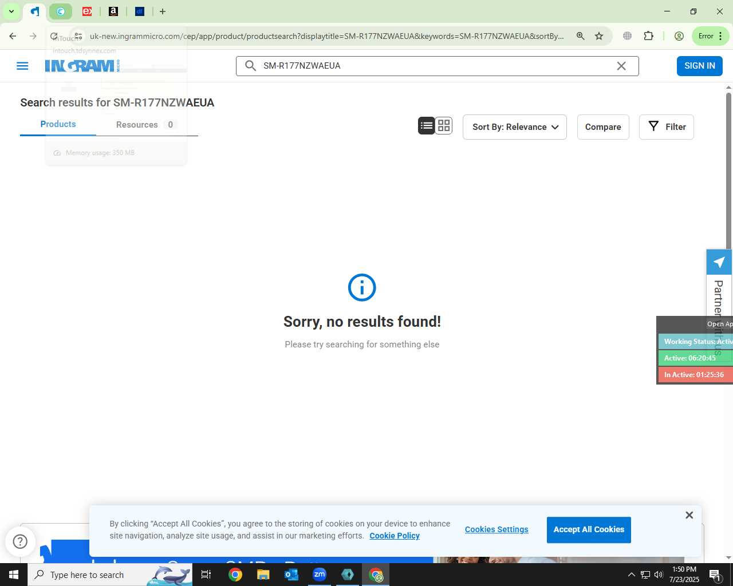This screenshot has height=586, width=733.
Task: Clear the search box with the X icon
Action: pyautogui.click(x=621, y=66)
